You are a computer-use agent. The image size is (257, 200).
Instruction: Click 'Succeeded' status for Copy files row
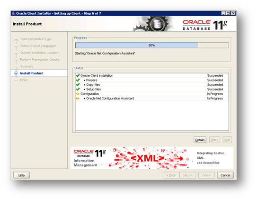point(215,85)
